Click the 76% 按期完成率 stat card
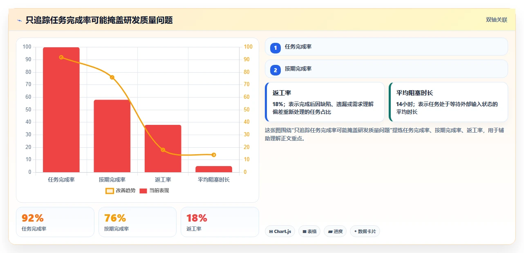The height and width of the screenshot is (253, 524). 137,222
